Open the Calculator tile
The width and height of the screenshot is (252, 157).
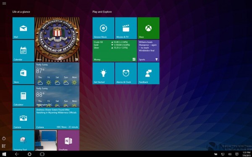pyautogui.click(x=24, y=96)
